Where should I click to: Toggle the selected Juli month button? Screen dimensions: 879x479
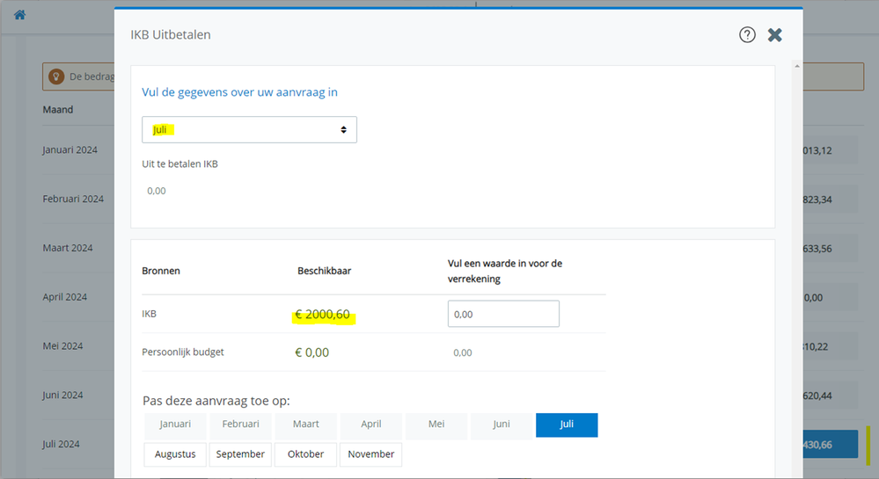pos(567,425)
